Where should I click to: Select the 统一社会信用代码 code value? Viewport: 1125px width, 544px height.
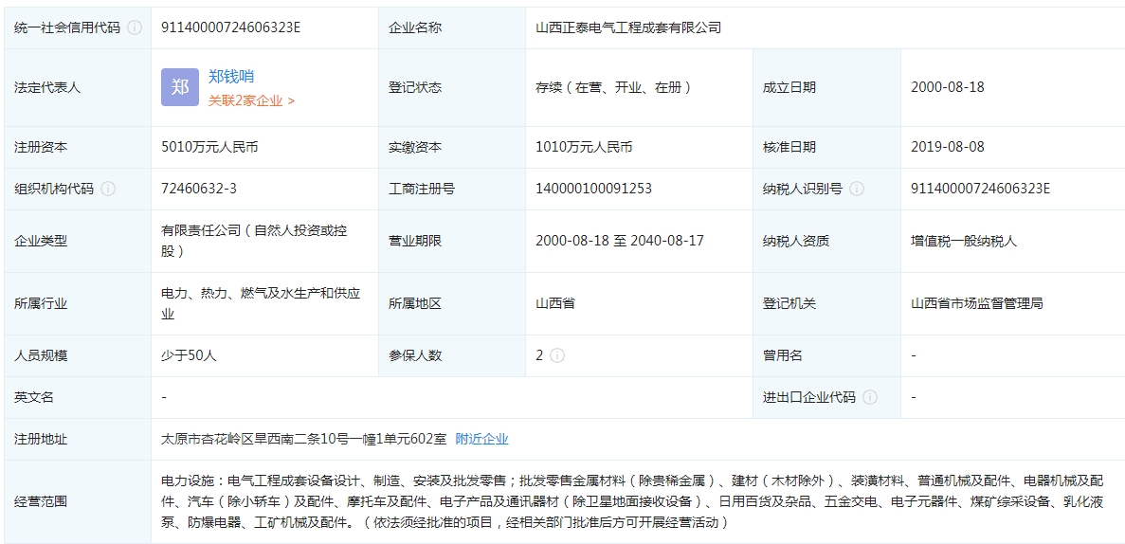click(x=231, y=27)
